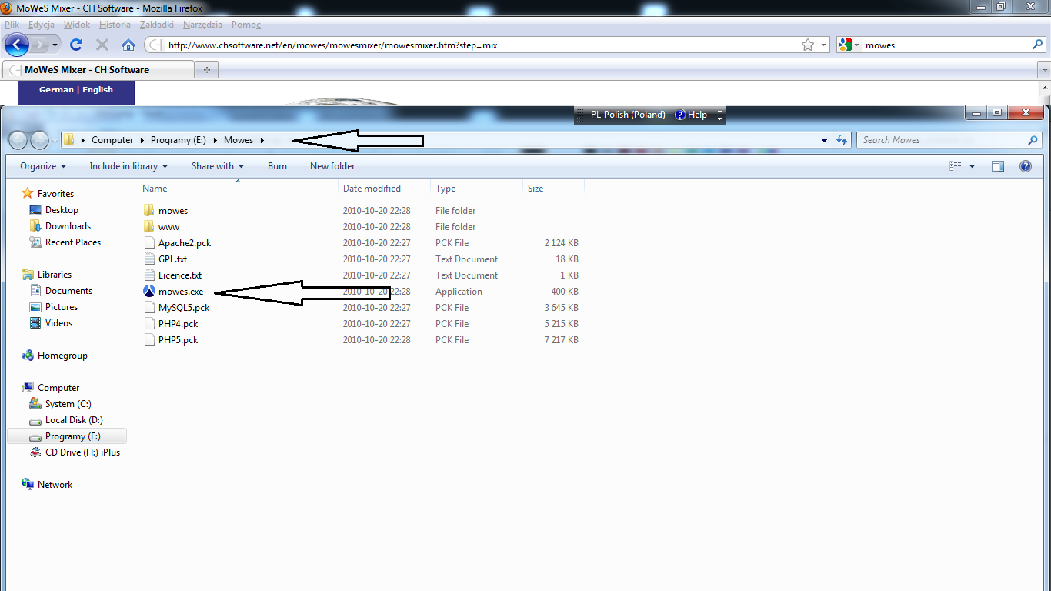
Task: Open URL bar history dropdown
Action: (x=824, y=45)
